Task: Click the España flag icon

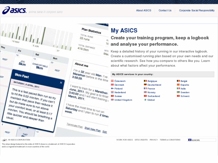Action: tap(178, 85)
